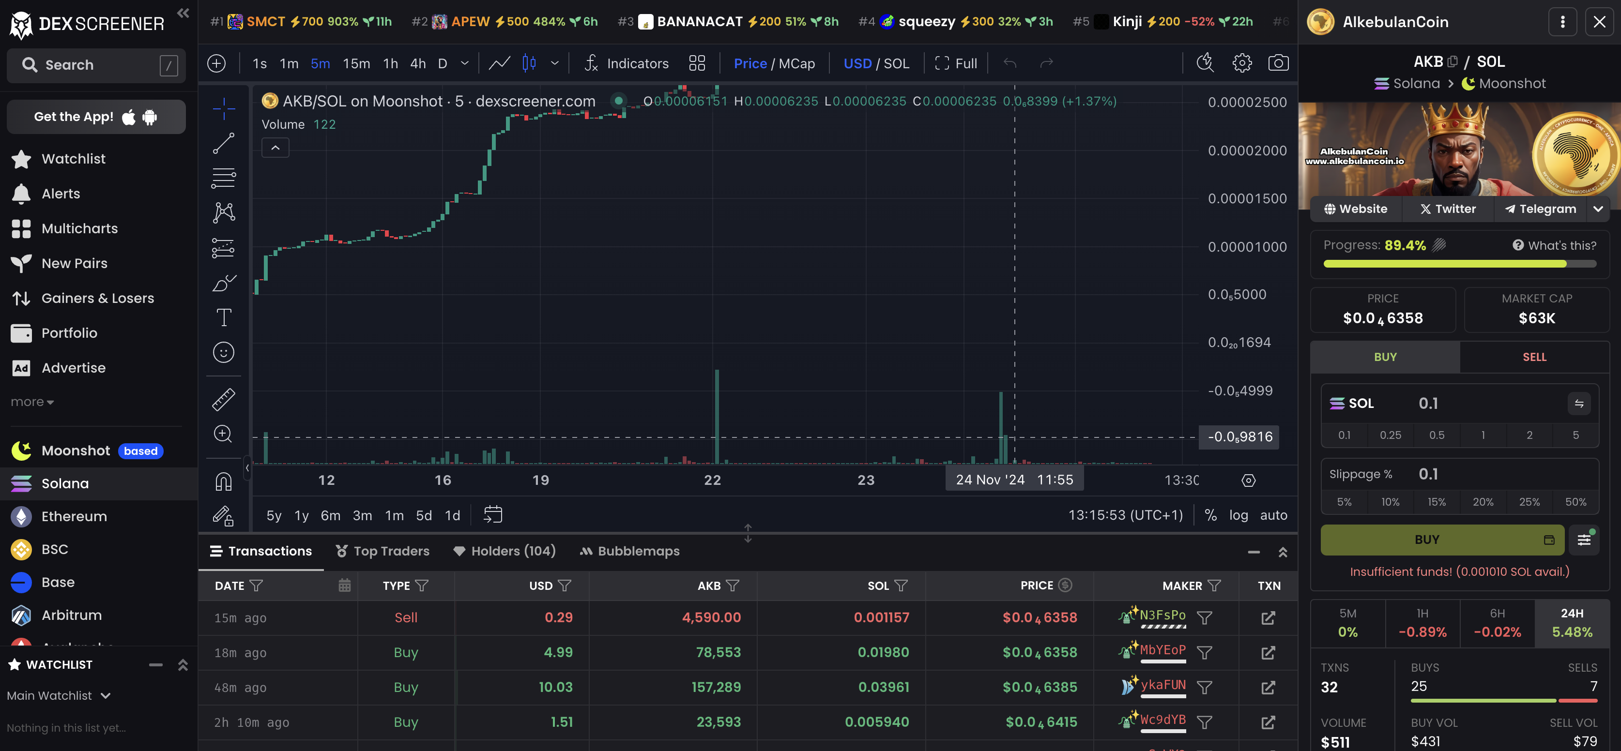
Task: Toggle lock all drawing tools
Action: 223,516
